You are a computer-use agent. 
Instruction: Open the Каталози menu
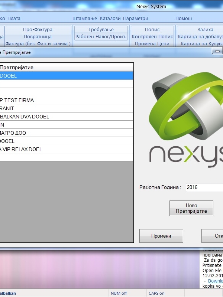[x=110, y=18]
